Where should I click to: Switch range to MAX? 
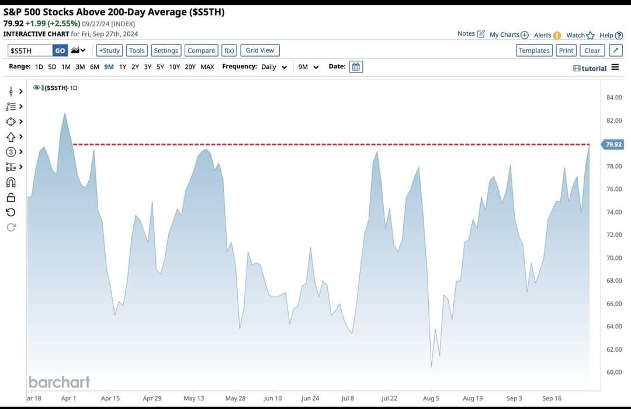point(207,67)
